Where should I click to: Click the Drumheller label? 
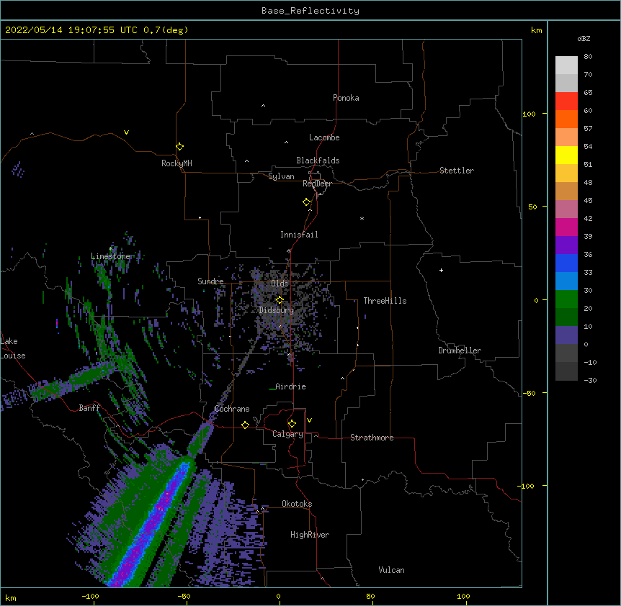(x=460, y=351)
